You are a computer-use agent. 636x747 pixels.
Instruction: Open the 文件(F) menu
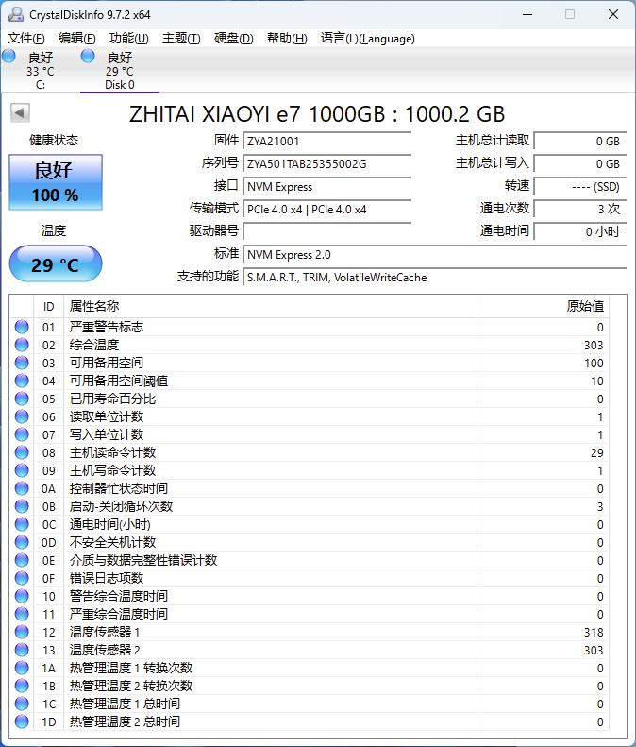[26, 38]
